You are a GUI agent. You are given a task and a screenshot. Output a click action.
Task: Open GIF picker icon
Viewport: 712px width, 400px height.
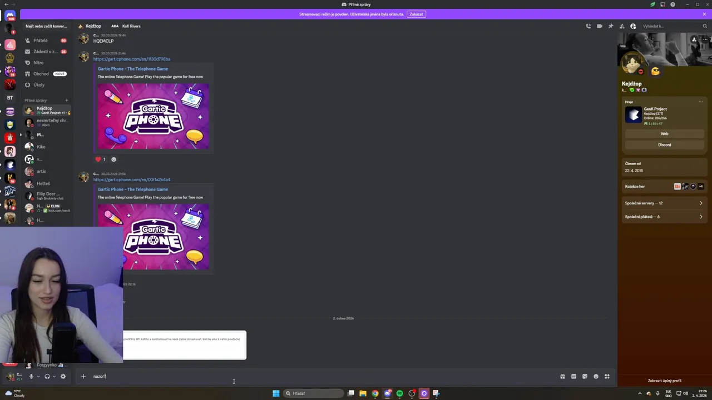pyautogui.click(x=573, y=376)
